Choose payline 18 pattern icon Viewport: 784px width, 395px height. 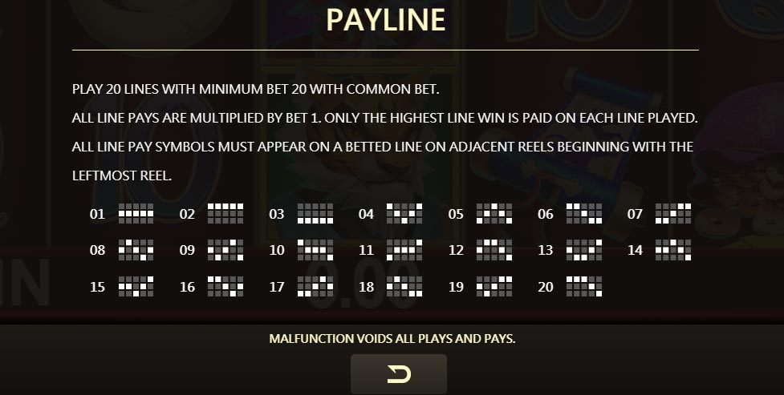click(404, 287)
